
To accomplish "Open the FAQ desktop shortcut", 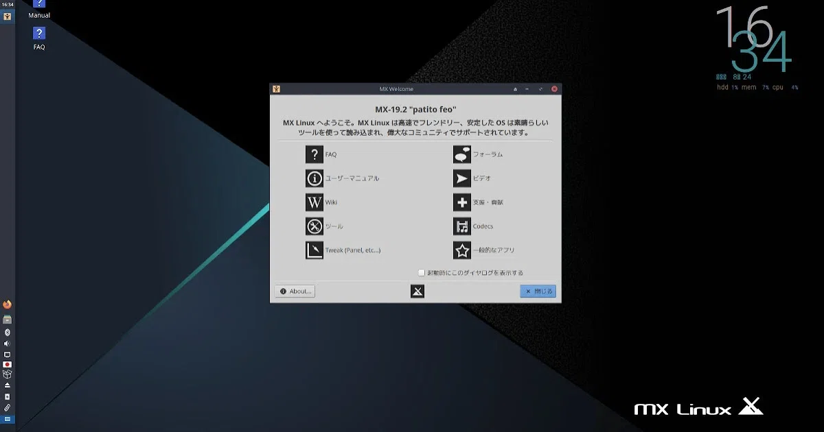I will pyautogui.click(x=39, y=38).
